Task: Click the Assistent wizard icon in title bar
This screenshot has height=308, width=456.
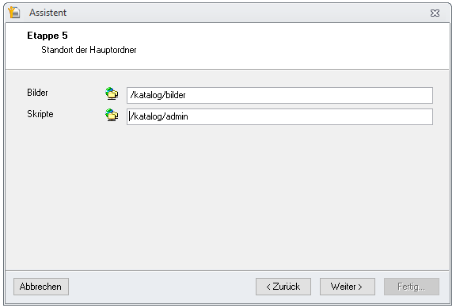Action: pyautogui.click(x=14, y=13)
